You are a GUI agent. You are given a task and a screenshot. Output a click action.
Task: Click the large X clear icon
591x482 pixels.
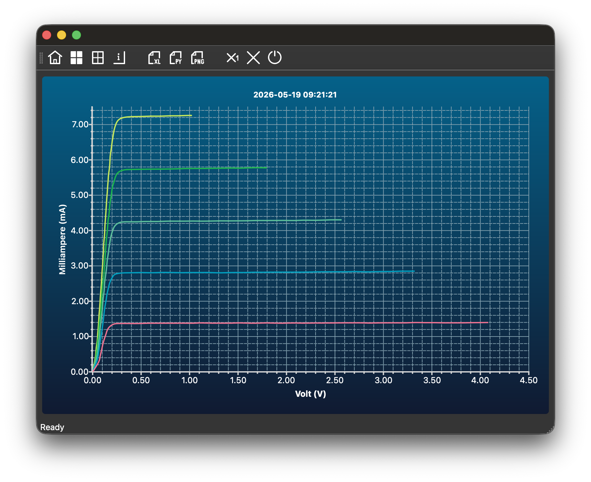tap(253, 58)
